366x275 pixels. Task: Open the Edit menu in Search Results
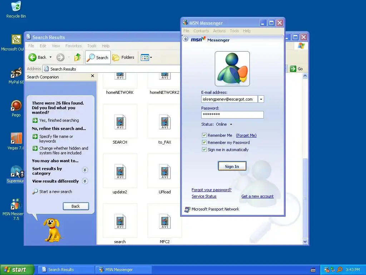[43, 46]
